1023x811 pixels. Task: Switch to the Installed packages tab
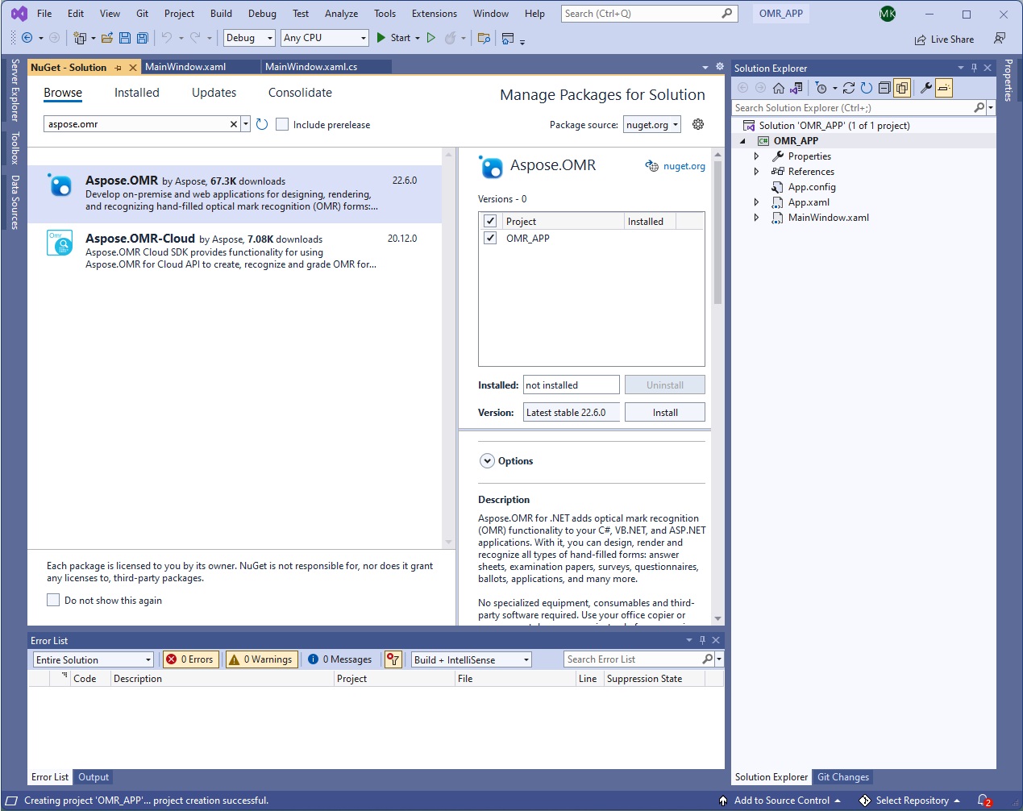[x=136, y=93]
